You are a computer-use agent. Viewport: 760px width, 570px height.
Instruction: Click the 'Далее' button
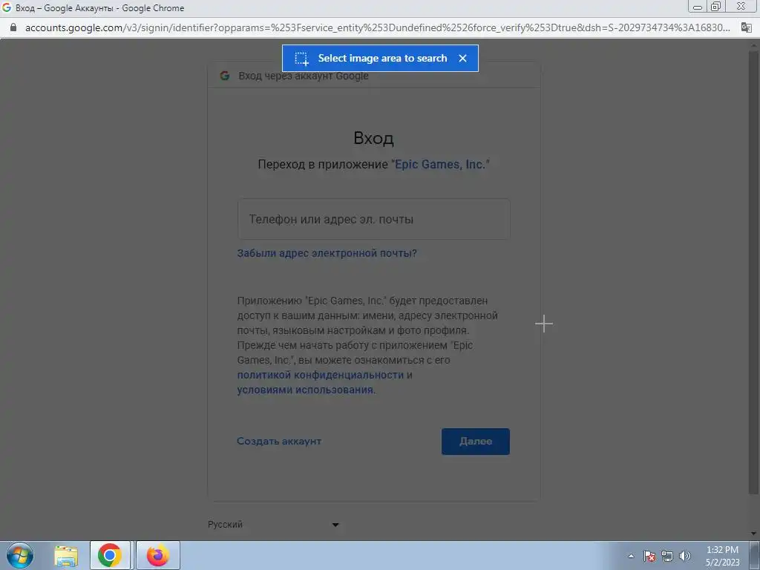pyautogui.click(x=476, y=442)
